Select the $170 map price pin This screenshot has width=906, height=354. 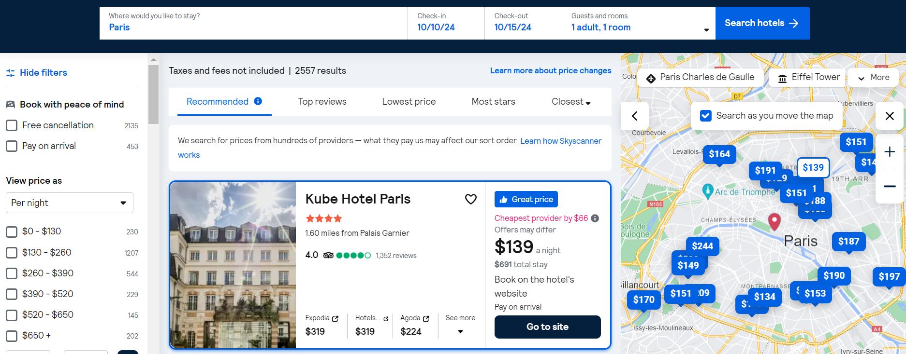643,300
